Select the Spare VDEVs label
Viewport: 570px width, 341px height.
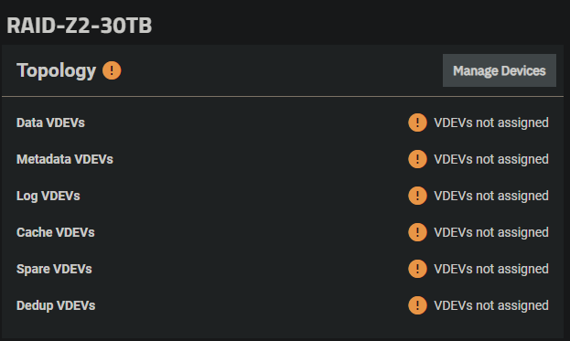click(54, 269)
